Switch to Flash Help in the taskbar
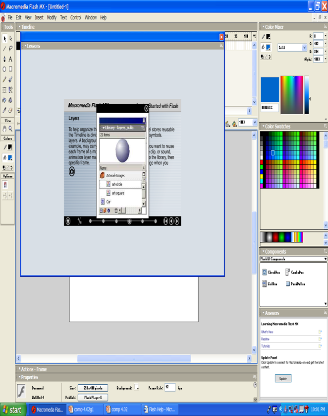 (160, 410)
